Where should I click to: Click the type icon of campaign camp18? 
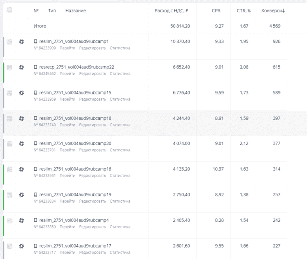pyautogui.click(x=36, y=118)
